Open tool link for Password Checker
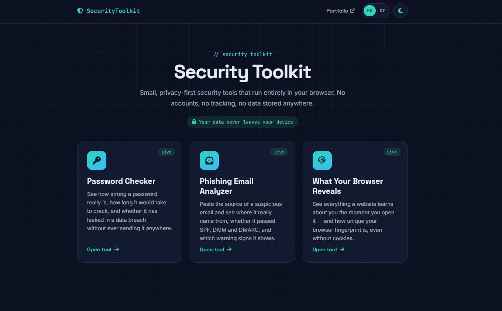 (x=103, y=249)
